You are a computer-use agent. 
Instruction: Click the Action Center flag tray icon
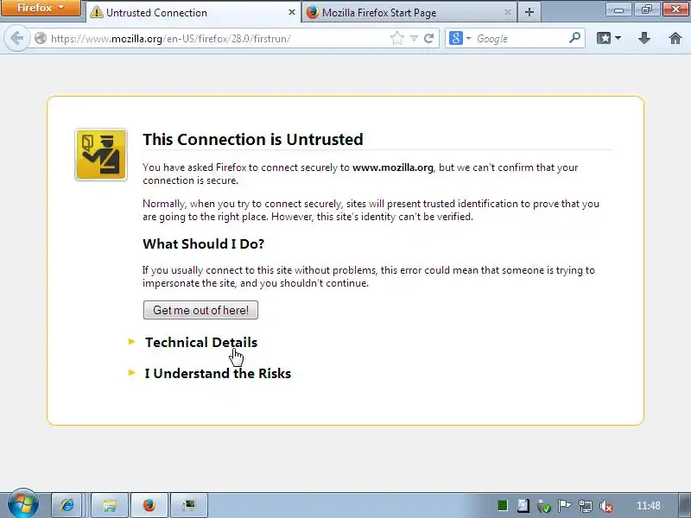click(x=565, y=506)
